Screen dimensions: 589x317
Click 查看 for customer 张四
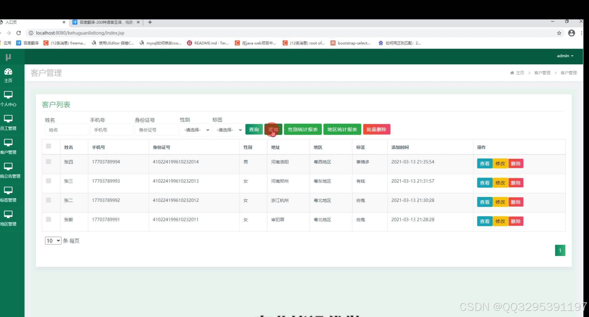click(x=485, y=163)
